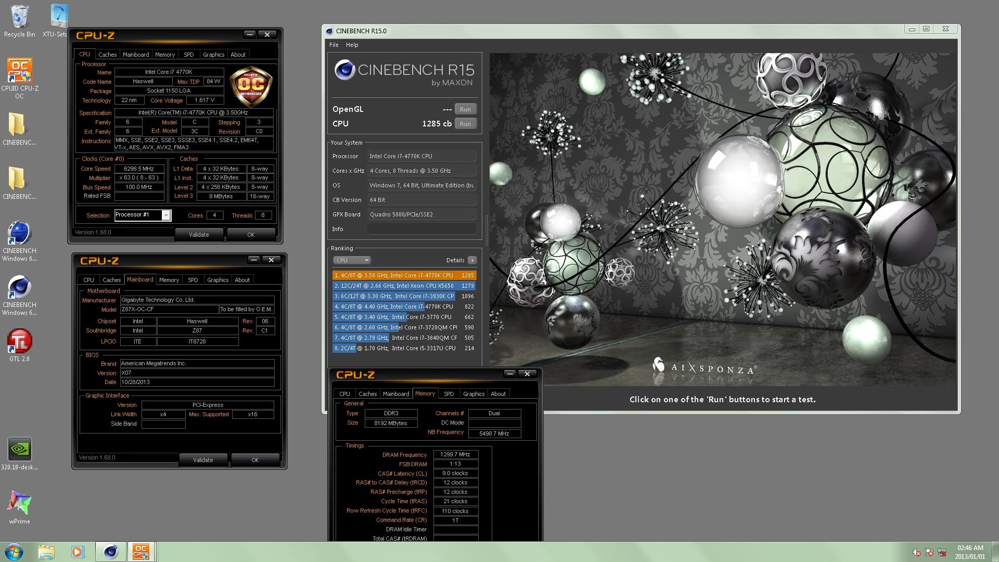
Task: Open Windows Explorer from the taskbar
Action: 46,552
